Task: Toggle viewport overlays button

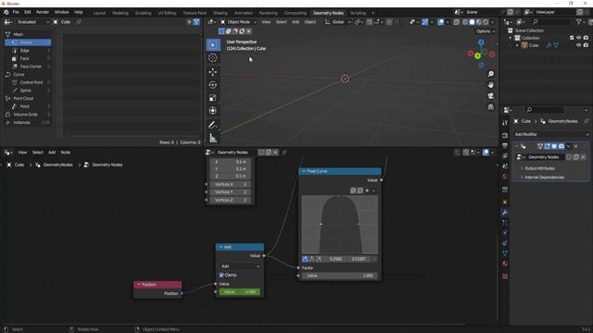Action: [x=441, y=22]
